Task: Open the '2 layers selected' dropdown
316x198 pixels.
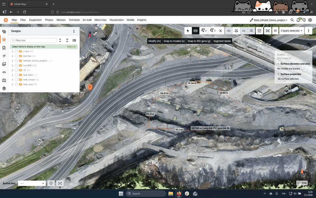Action: click(291, 31)
